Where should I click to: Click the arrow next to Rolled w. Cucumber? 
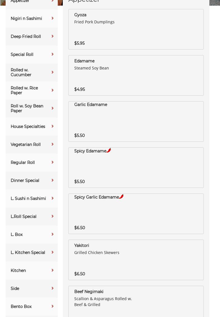click(52, 72)
